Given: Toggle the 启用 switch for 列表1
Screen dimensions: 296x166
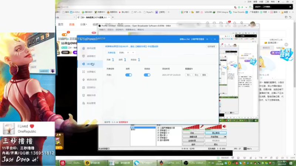Looking at the screenshot, I should point(128,75).
